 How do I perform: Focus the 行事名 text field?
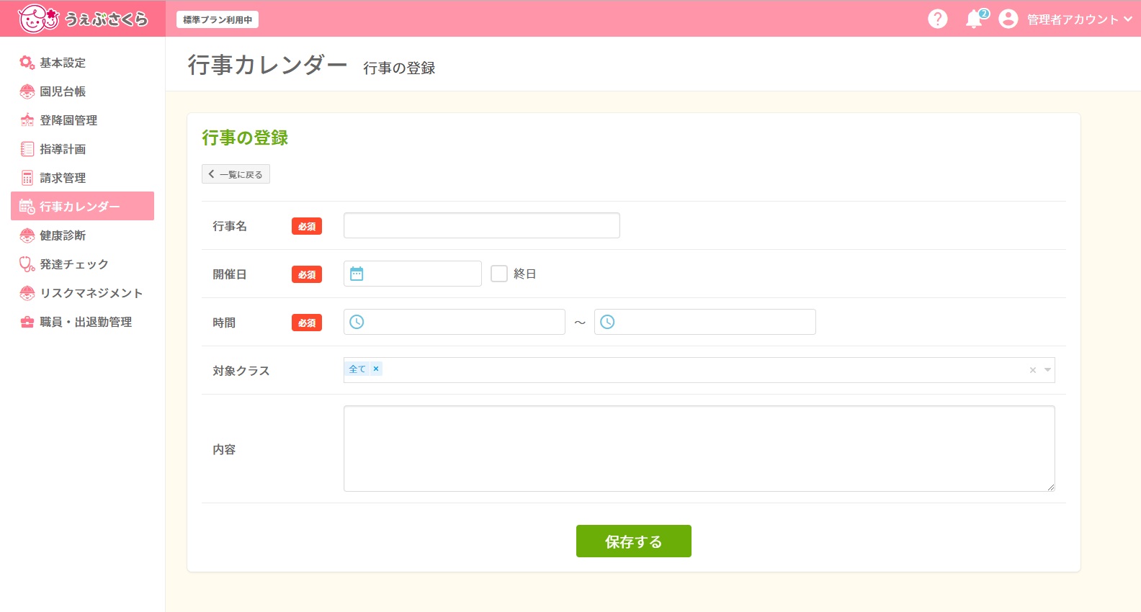pos(482,225)
